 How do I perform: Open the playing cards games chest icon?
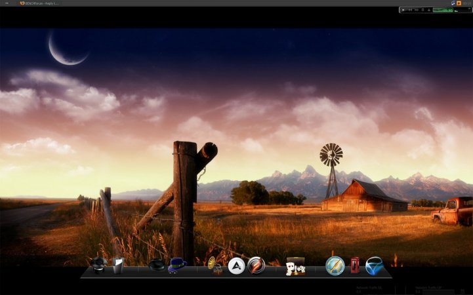click(x=295, y=266)
